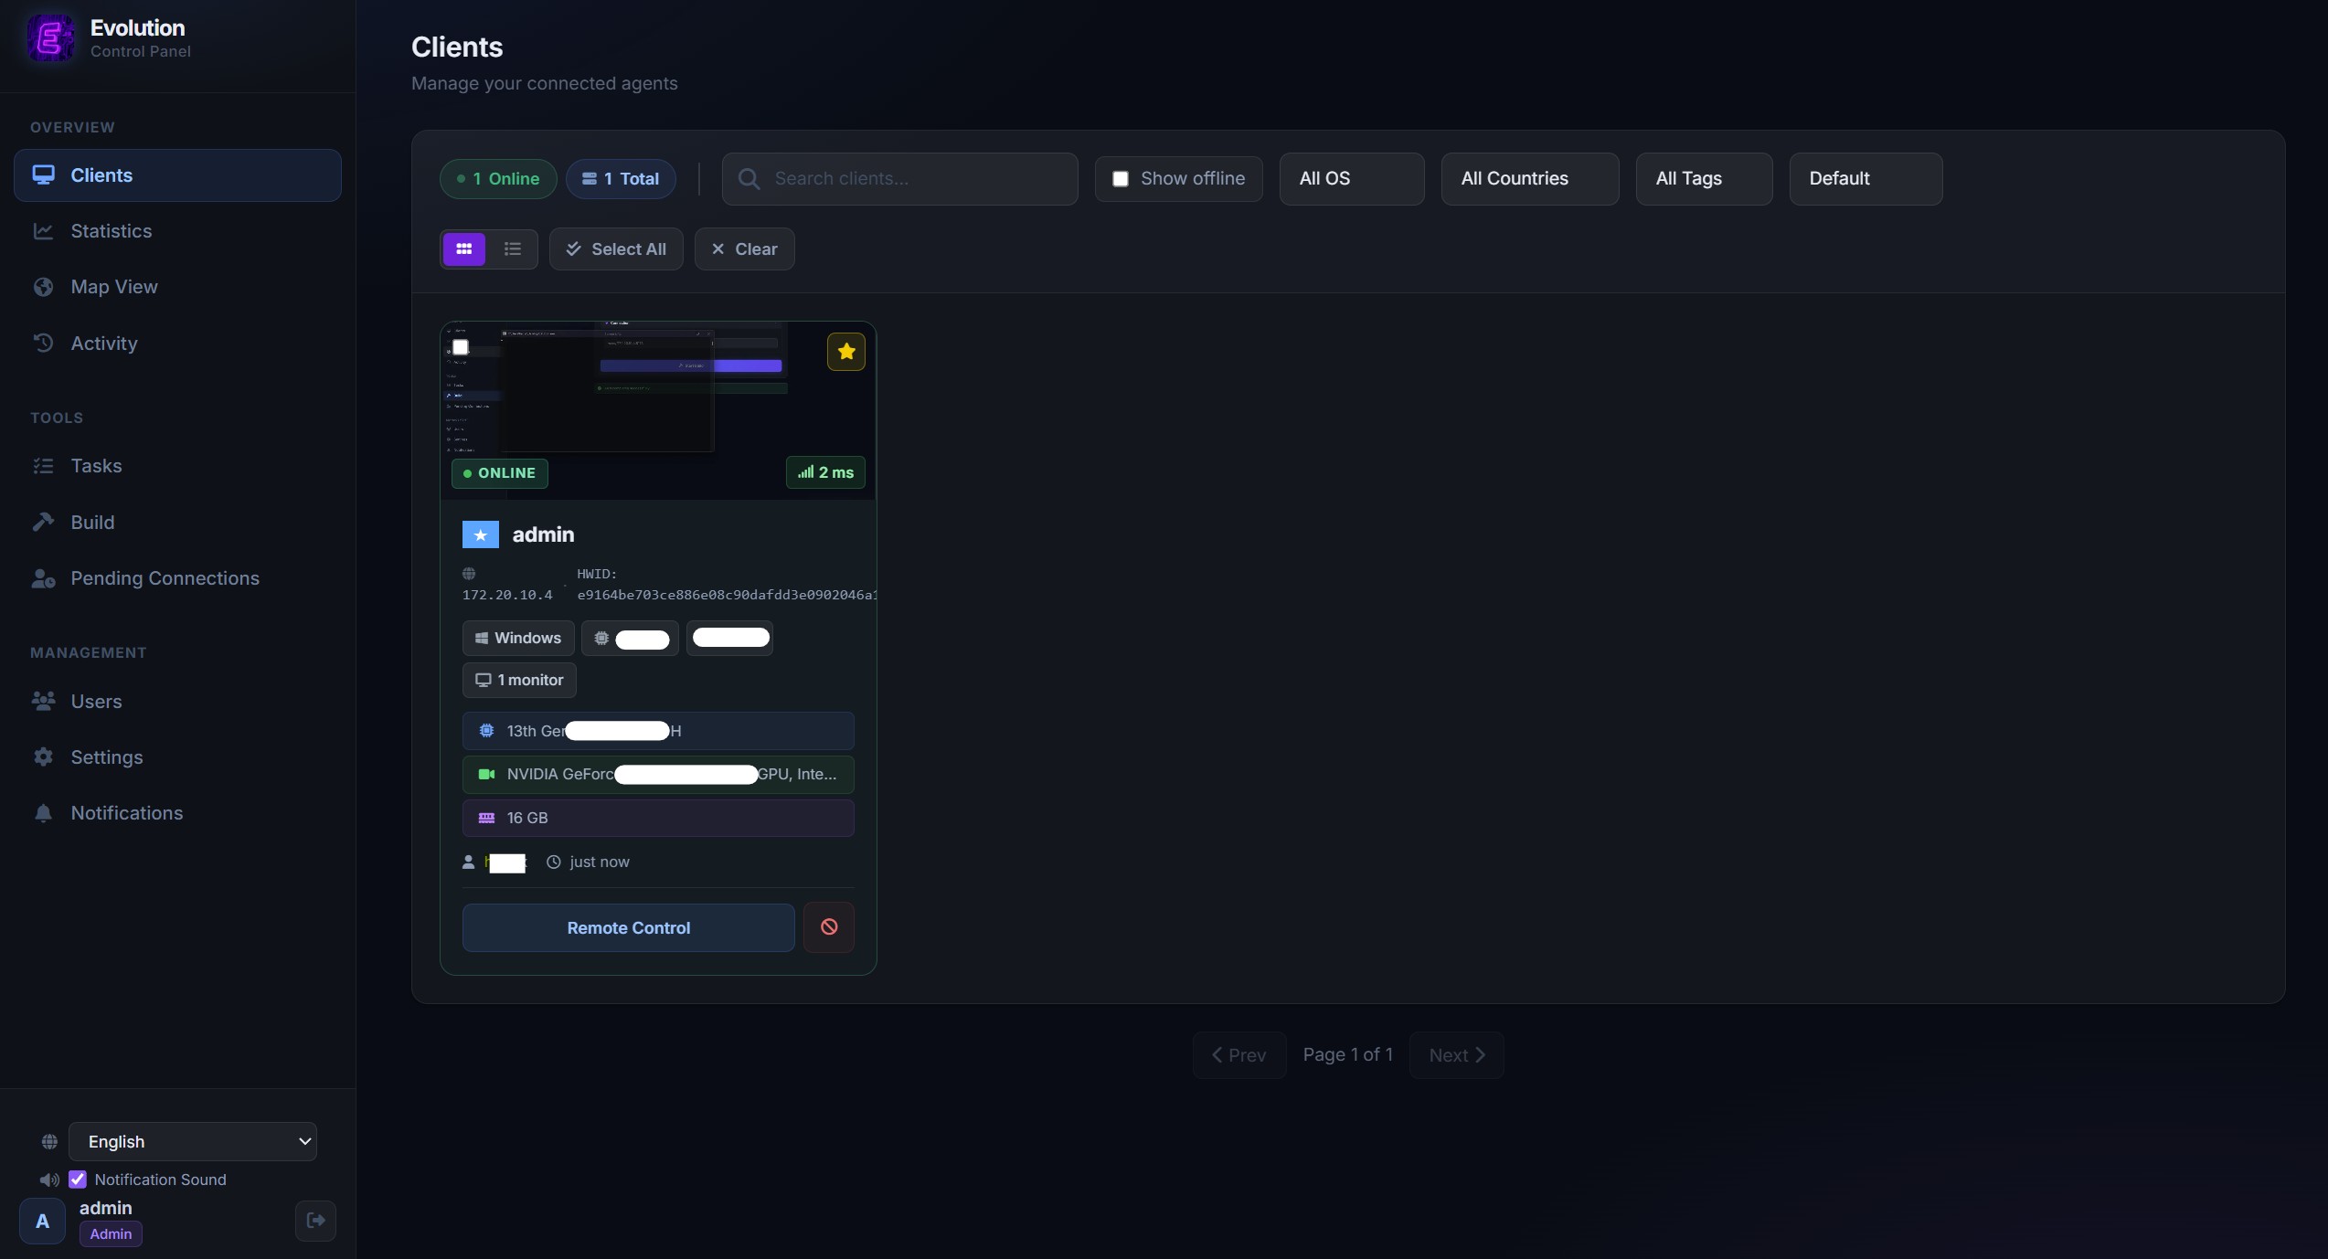Screen dimensions: 2328x1259
Task: Click the block client icon button
Action: (829, 927)
